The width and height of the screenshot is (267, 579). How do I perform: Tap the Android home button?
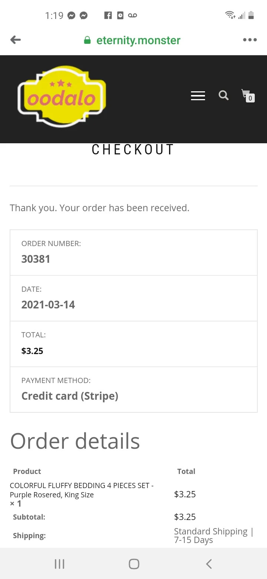[x=134, y=564]
